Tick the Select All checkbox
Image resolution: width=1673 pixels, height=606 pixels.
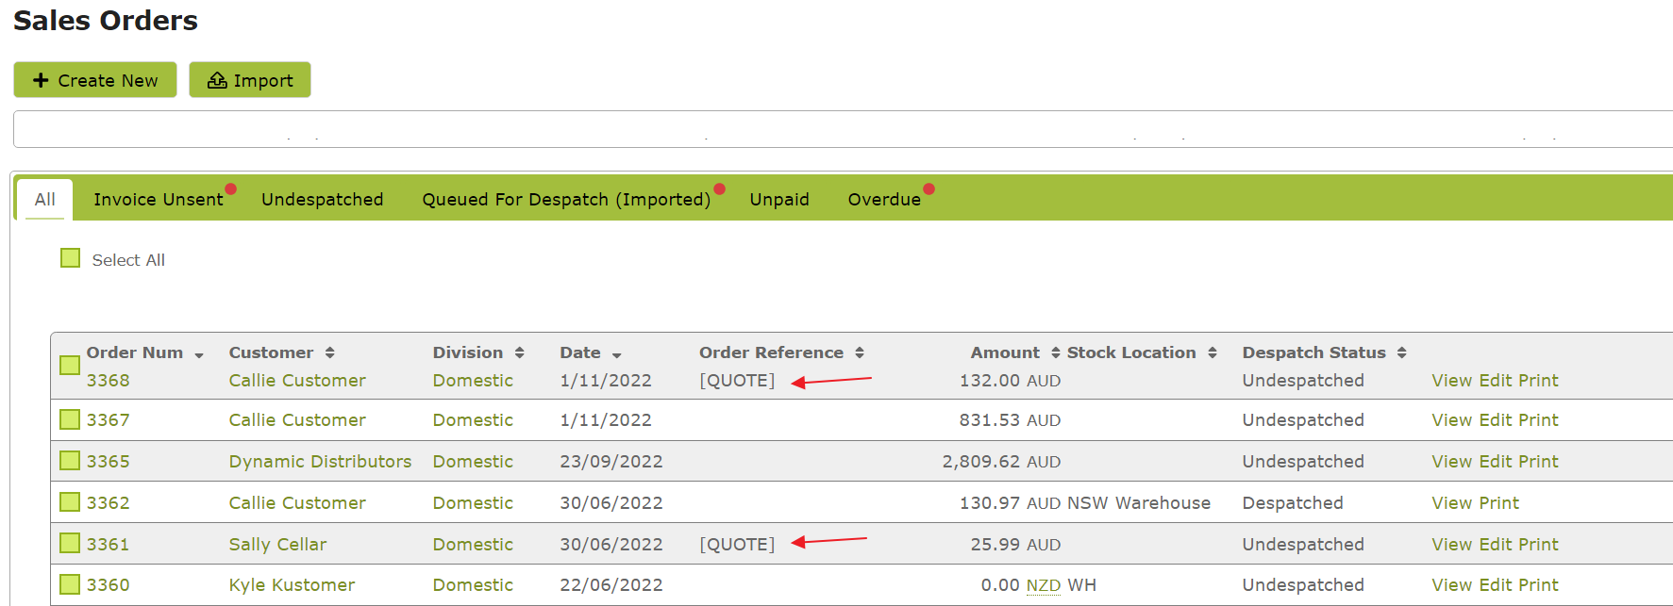click(71, 258)
